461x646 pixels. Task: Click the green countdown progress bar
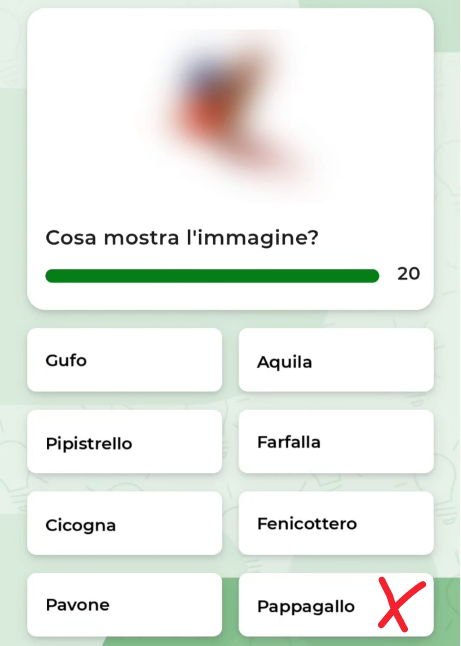[x=212, y=276]
